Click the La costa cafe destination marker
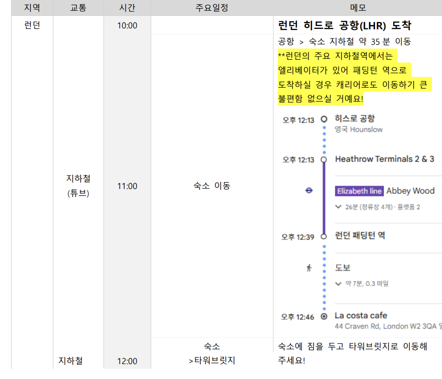442x379 pixels. pyautogui.click(x=323, y=316)
